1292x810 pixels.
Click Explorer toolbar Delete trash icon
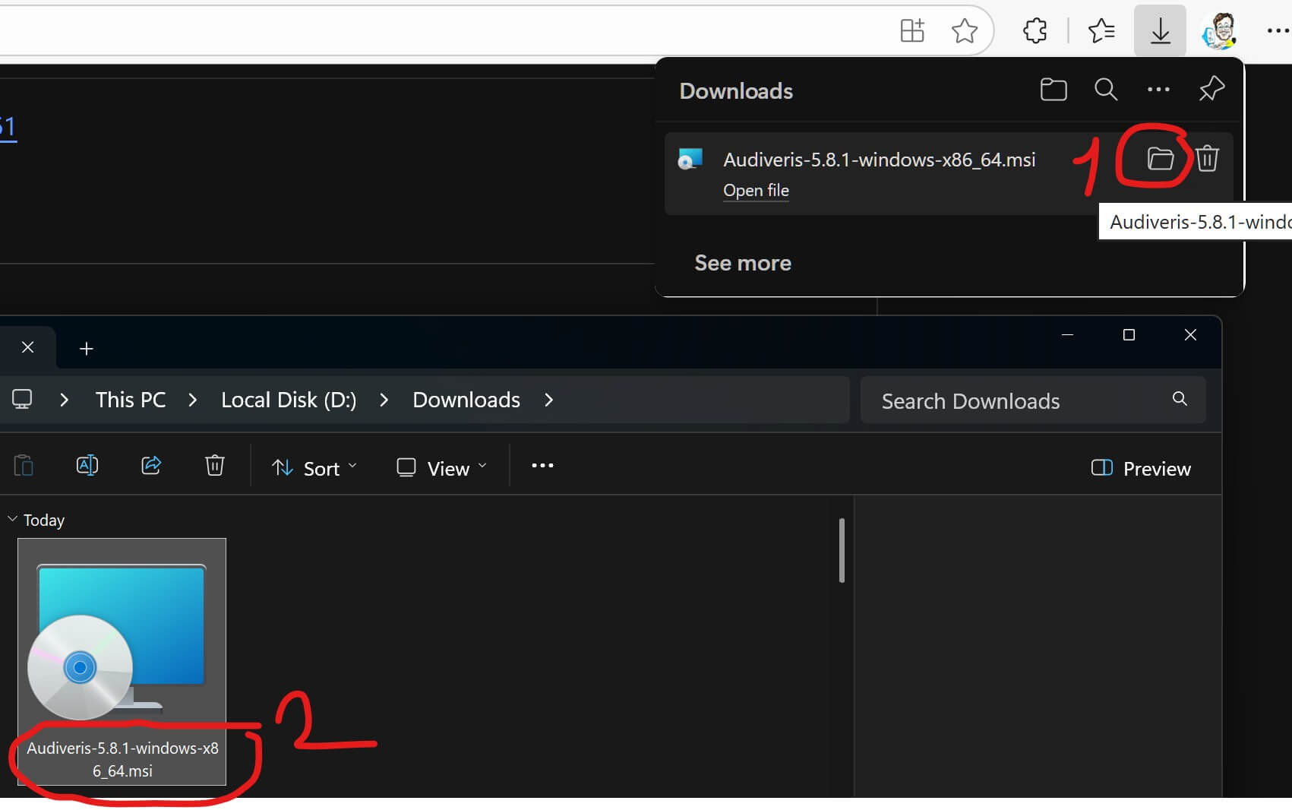[x=215, y=466]
